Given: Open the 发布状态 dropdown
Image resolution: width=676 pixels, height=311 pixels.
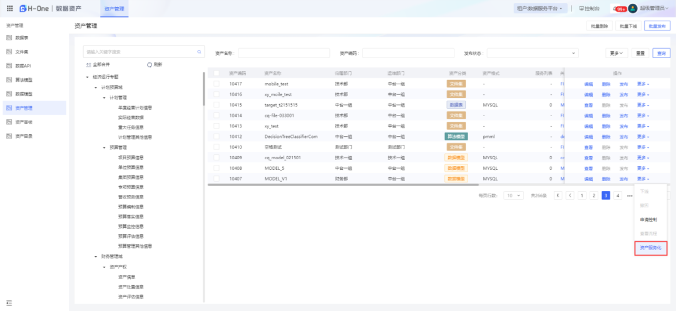Looking at the screenshot, I should (533, 53).
